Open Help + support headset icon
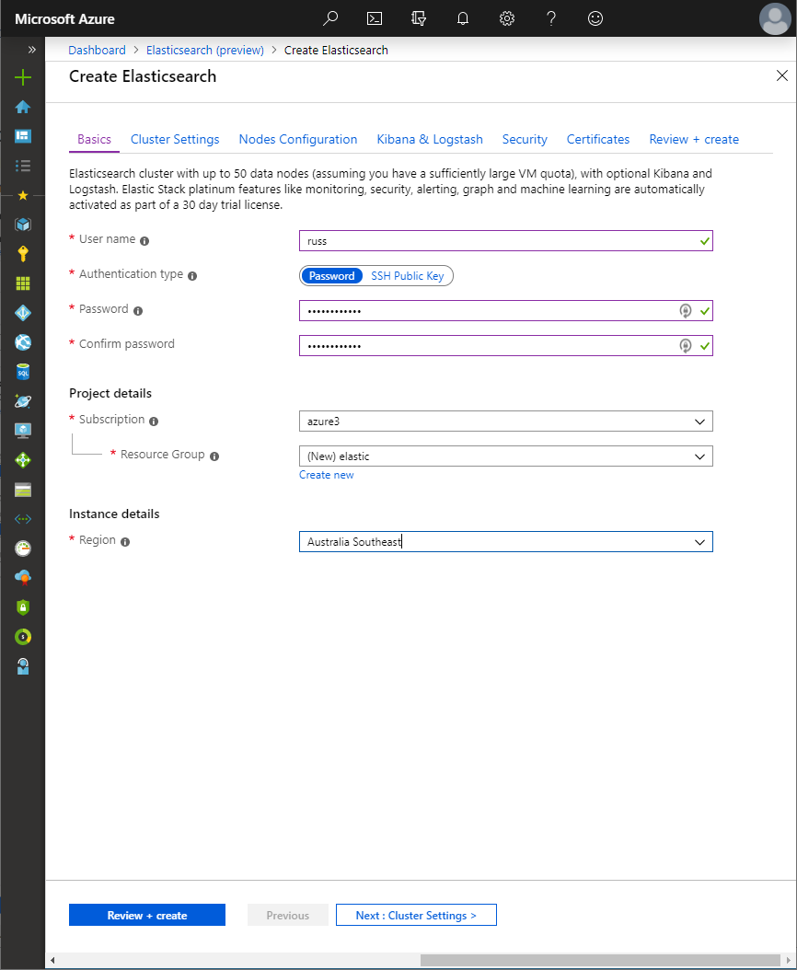This screenshot has width=797, height=970. coord(22,665)
